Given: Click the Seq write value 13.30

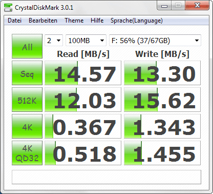Looking at the screenshot, I should (x=162, y=73).
